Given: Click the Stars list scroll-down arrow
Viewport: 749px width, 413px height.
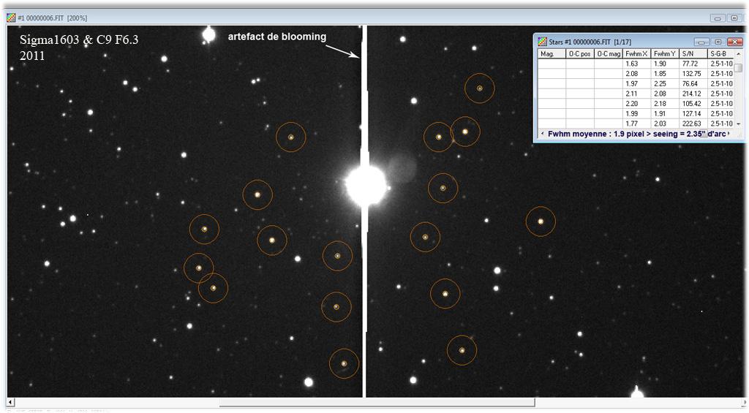Looking at the screenshot, I should (739, 124).
